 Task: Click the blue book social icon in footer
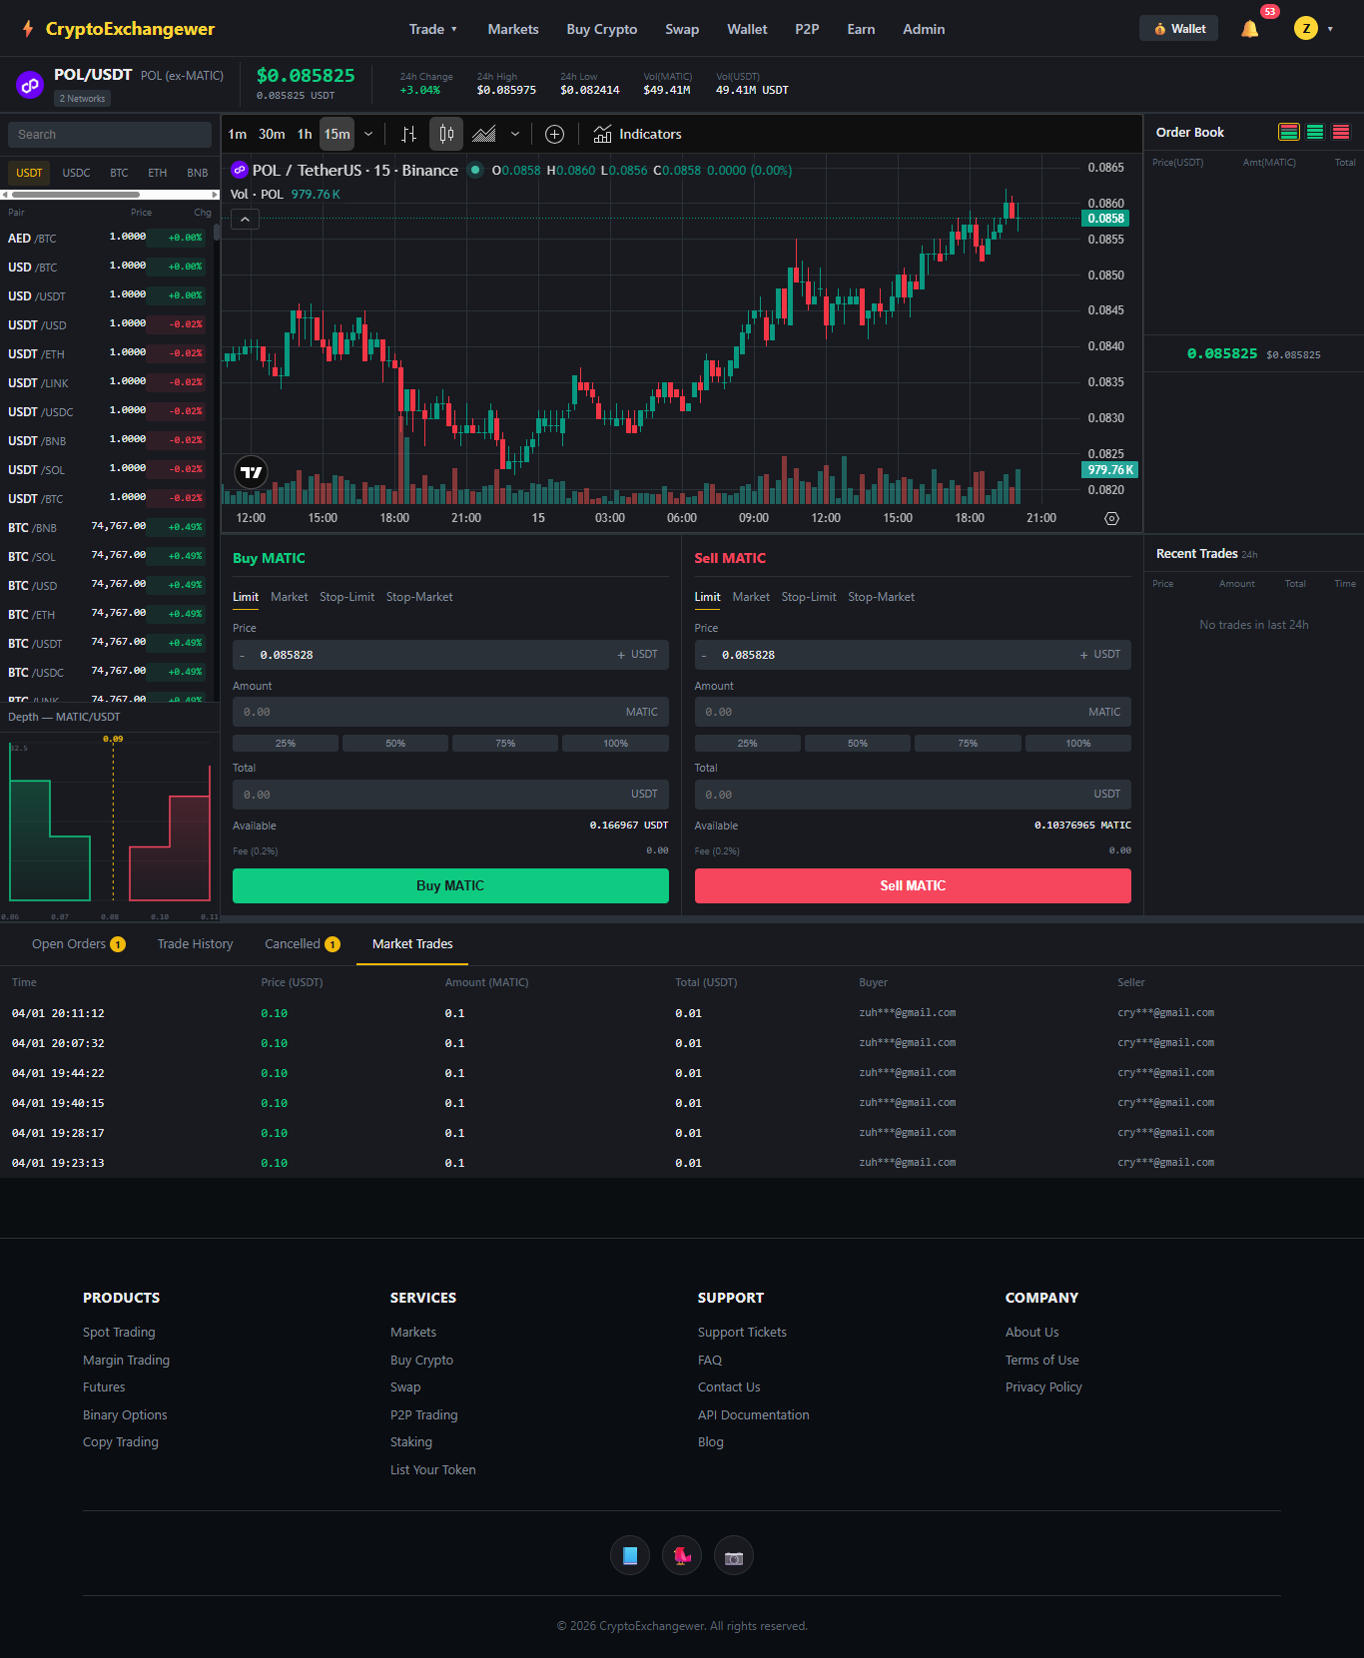point(630,1555)
